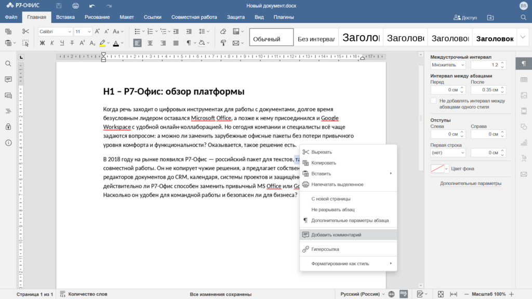Click the Дополнительные параметры link
The width and height of the screenshot is (532, 299).
pyautogui.click(x=471, y=183)
